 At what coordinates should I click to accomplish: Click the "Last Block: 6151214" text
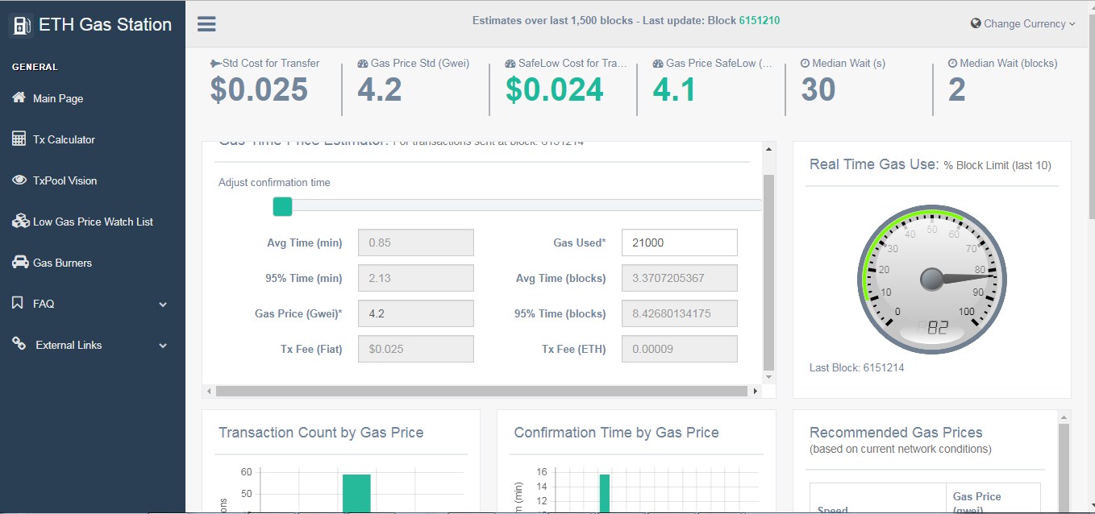(x=856, y=367)
